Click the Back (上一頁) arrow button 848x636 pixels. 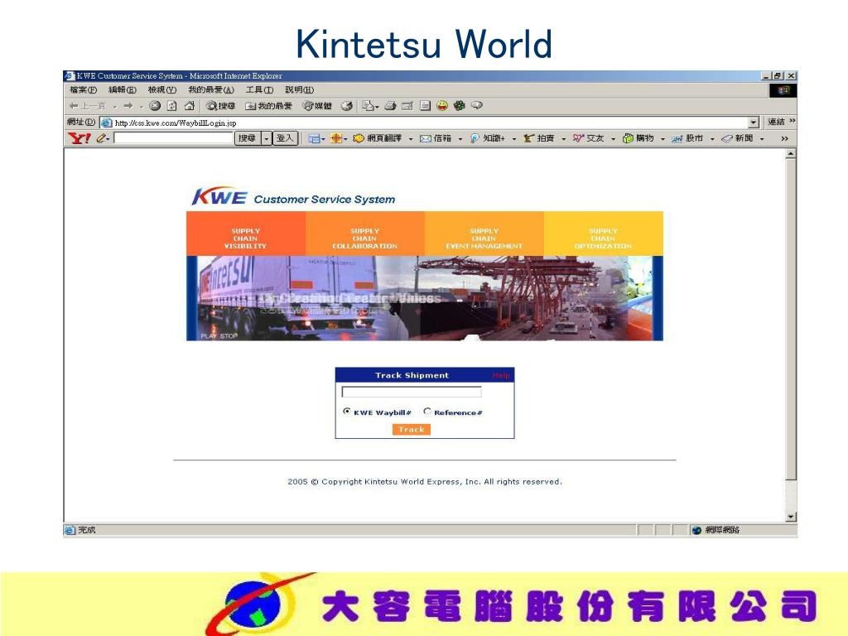click(87, 106)
